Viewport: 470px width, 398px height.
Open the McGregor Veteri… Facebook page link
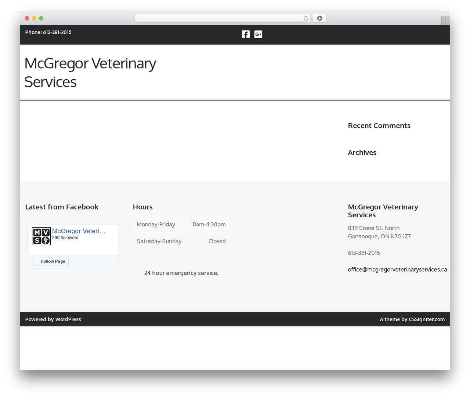(79, 231)
